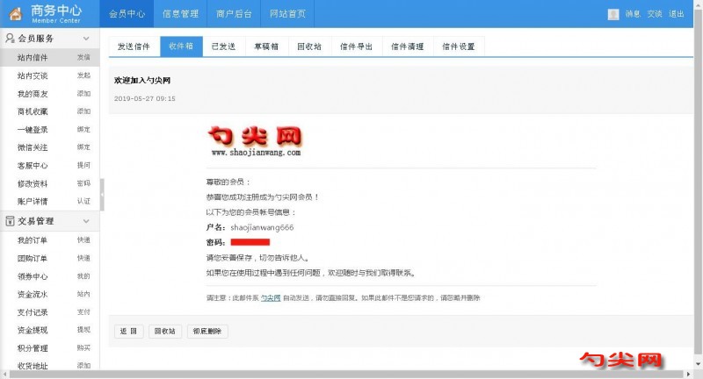
Task: Click the 返回 button
Action: (x=127, y=332)
